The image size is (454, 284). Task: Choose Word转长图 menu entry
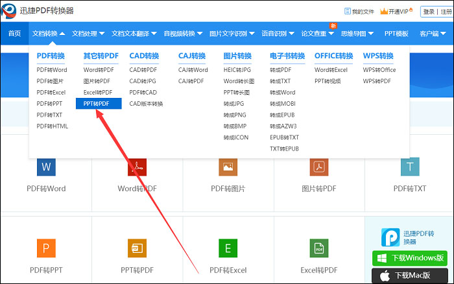pyautogui.click(x=239, y=81)
